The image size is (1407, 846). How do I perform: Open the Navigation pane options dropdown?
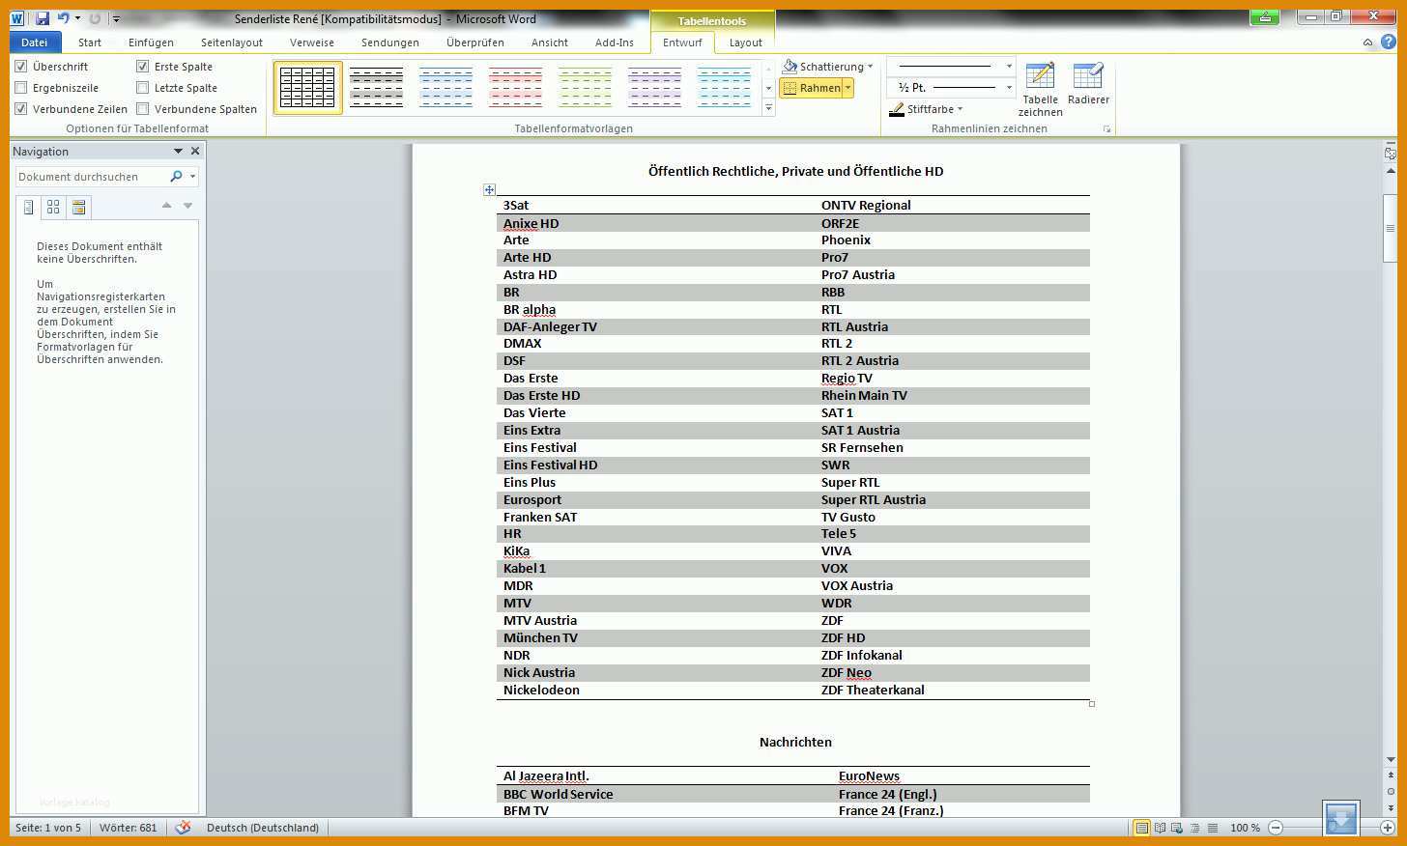click(x=178, y=152)
